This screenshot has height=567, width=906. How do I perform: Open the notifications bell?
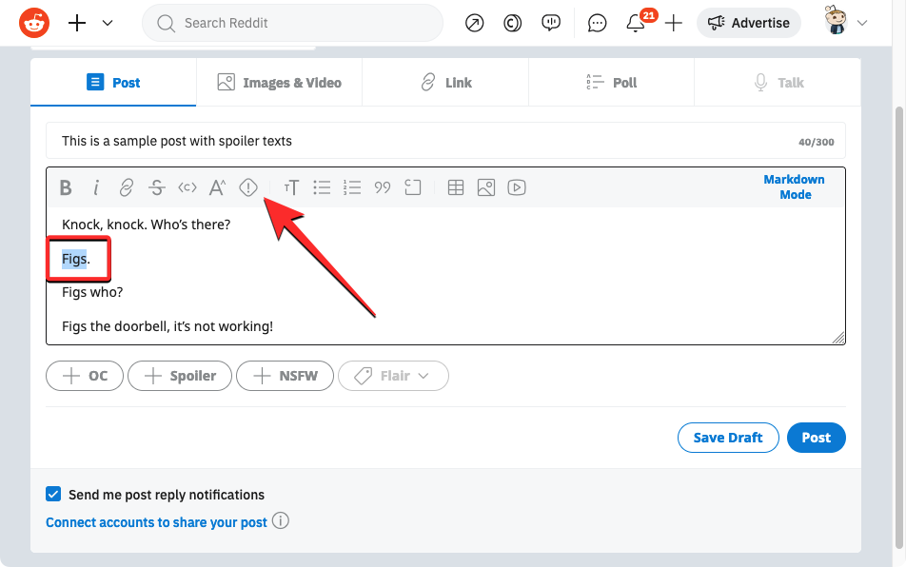click(x=636, y=23)
